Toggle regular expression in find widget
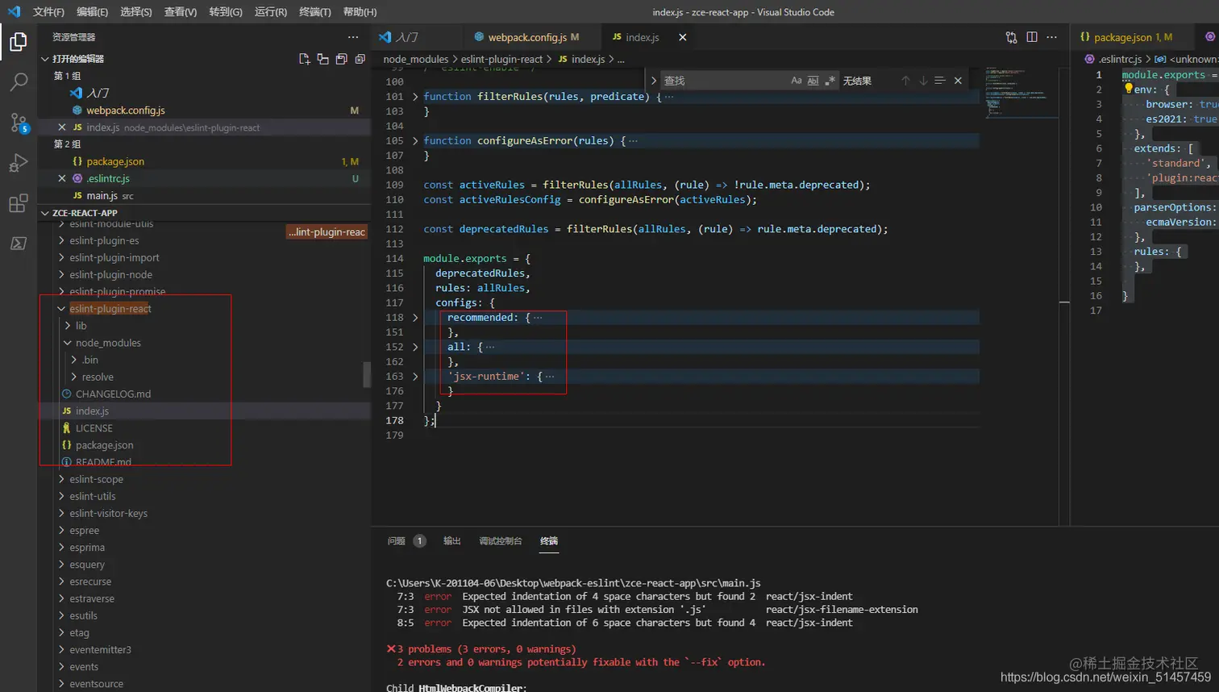The image size is (1219, 692). 830,81
